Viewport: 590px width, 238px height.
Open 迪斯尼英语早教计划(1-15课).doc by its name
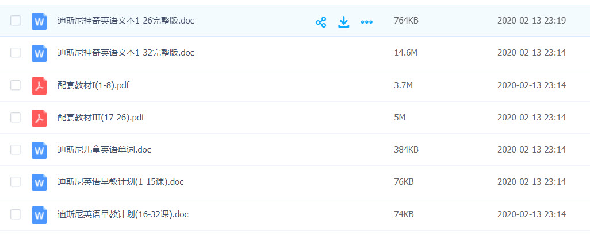(121, 182)
